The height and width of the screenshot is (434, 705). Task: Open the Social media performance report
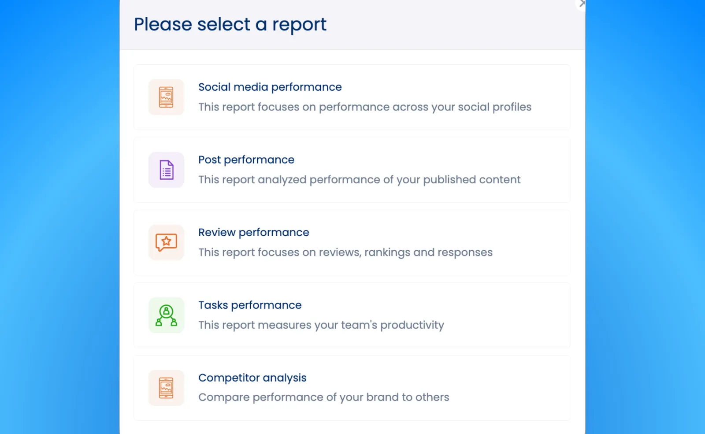[x=352, y=97]
